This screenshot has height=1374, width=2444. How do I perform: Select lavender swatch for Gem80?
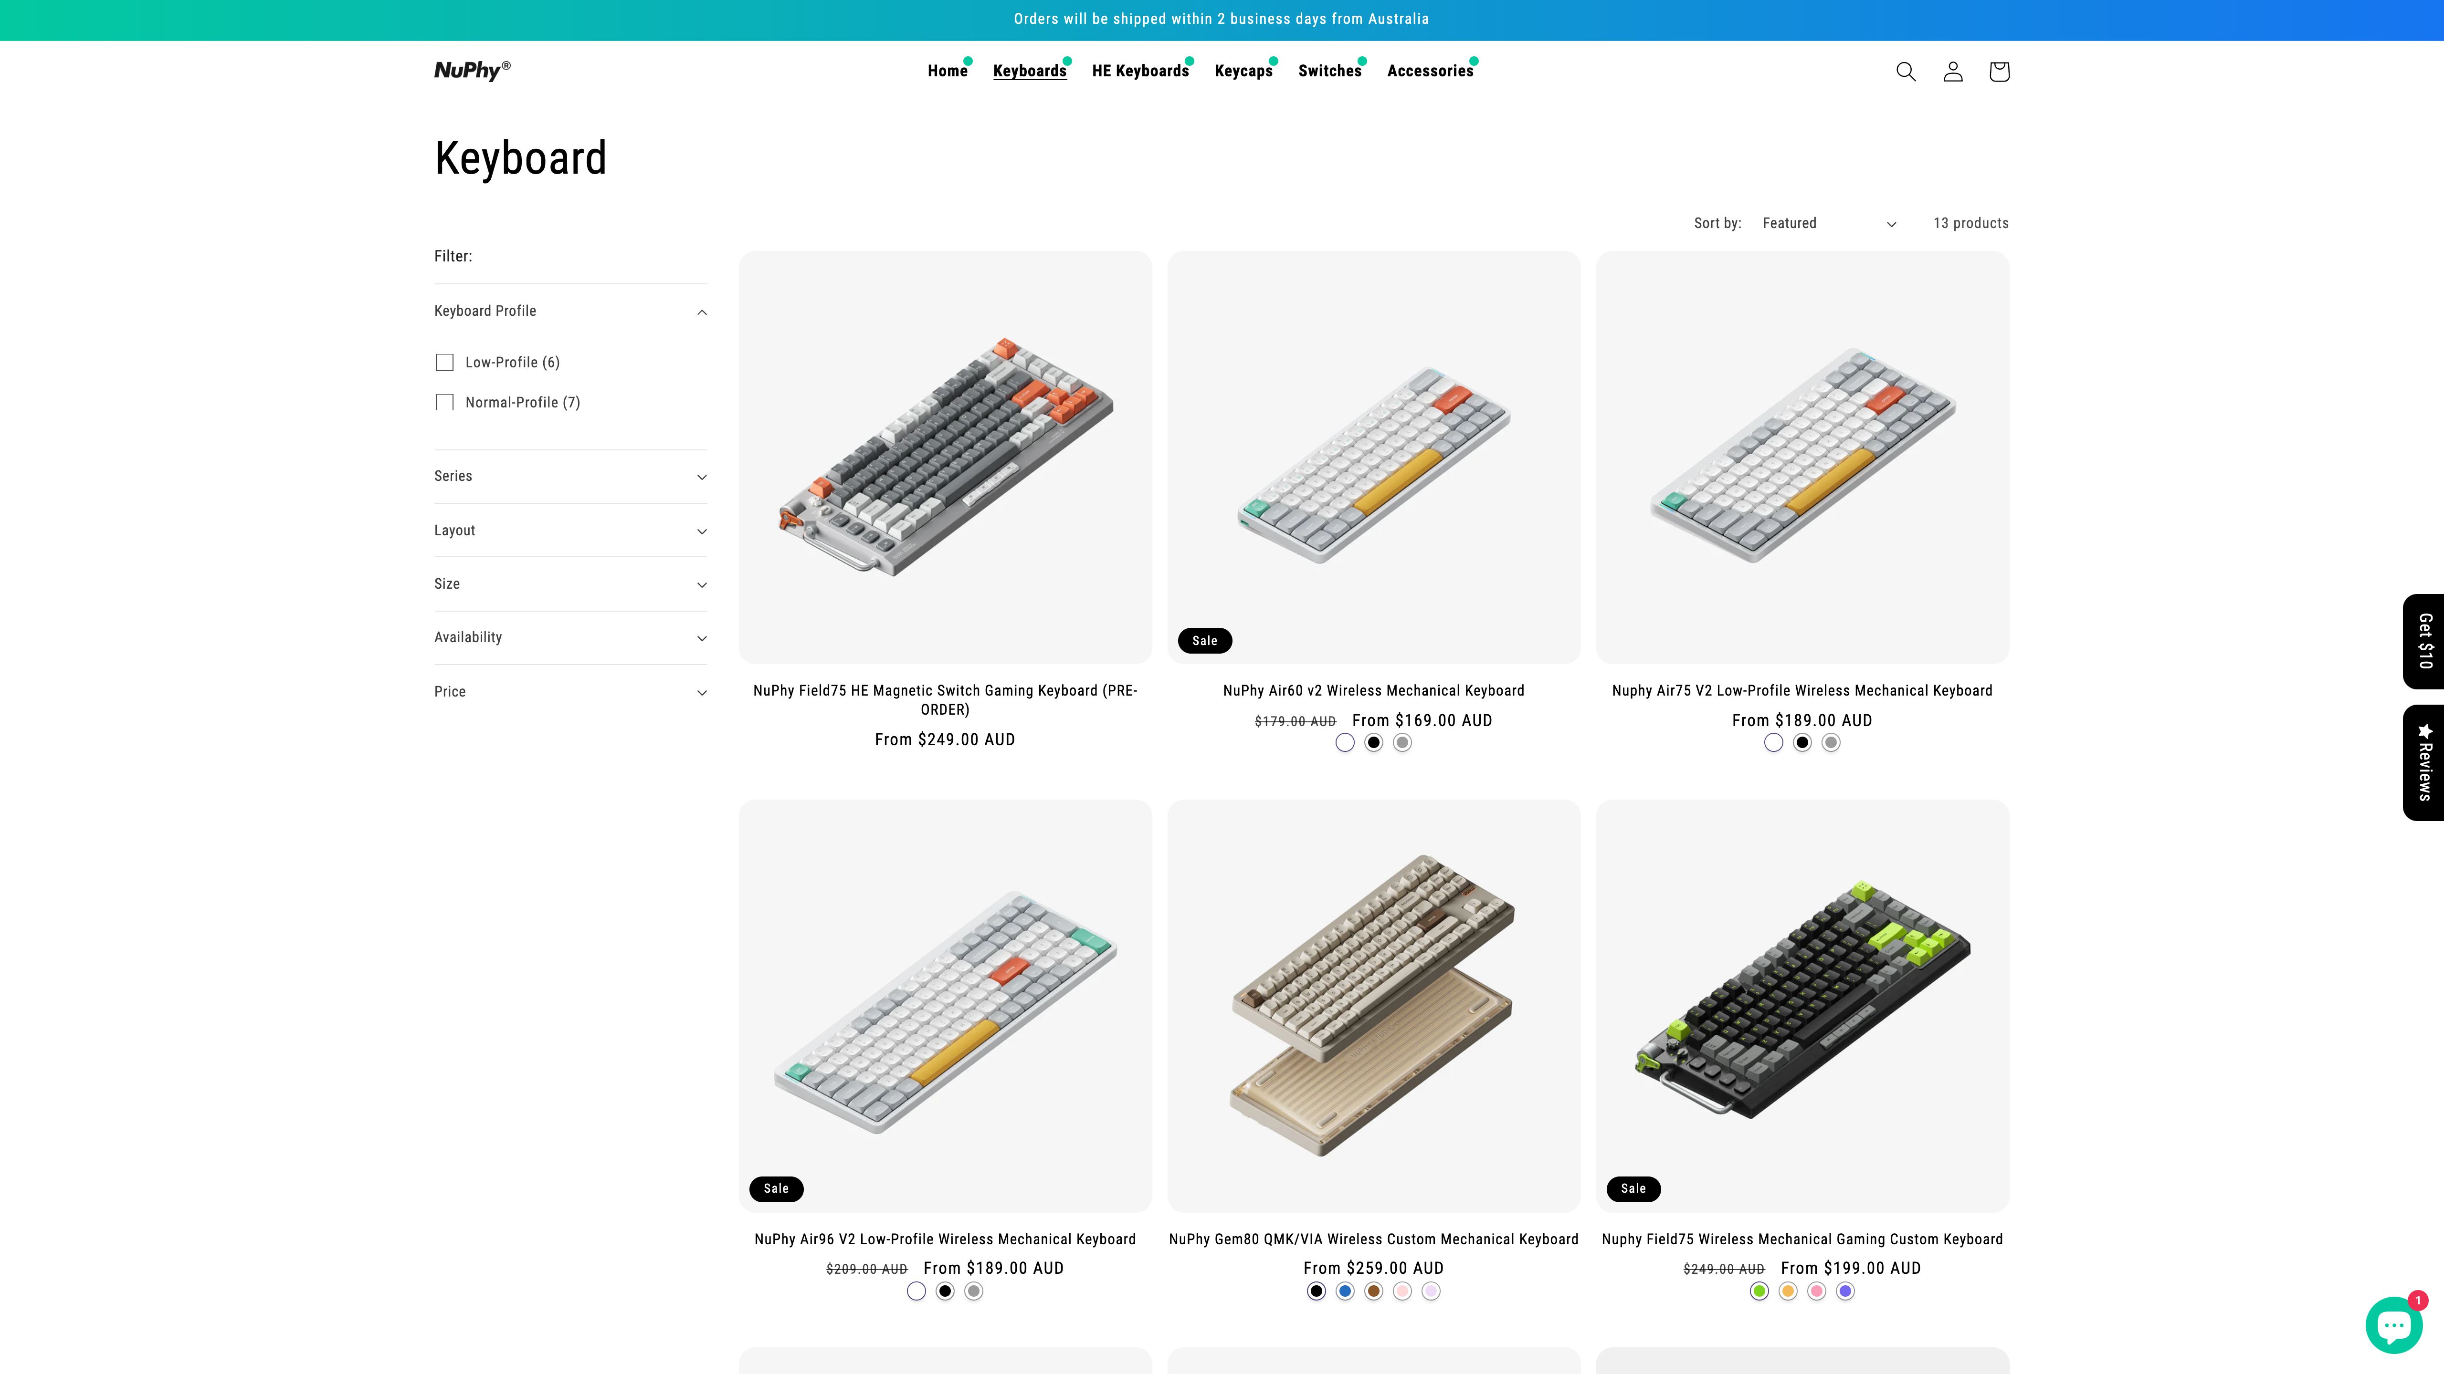[1431, 1291]
